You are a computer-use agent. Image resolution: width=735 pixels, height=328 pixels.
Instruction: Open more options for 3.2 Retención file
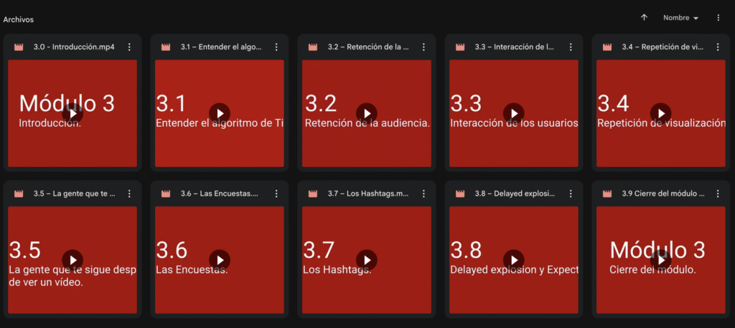pos(423,47)
